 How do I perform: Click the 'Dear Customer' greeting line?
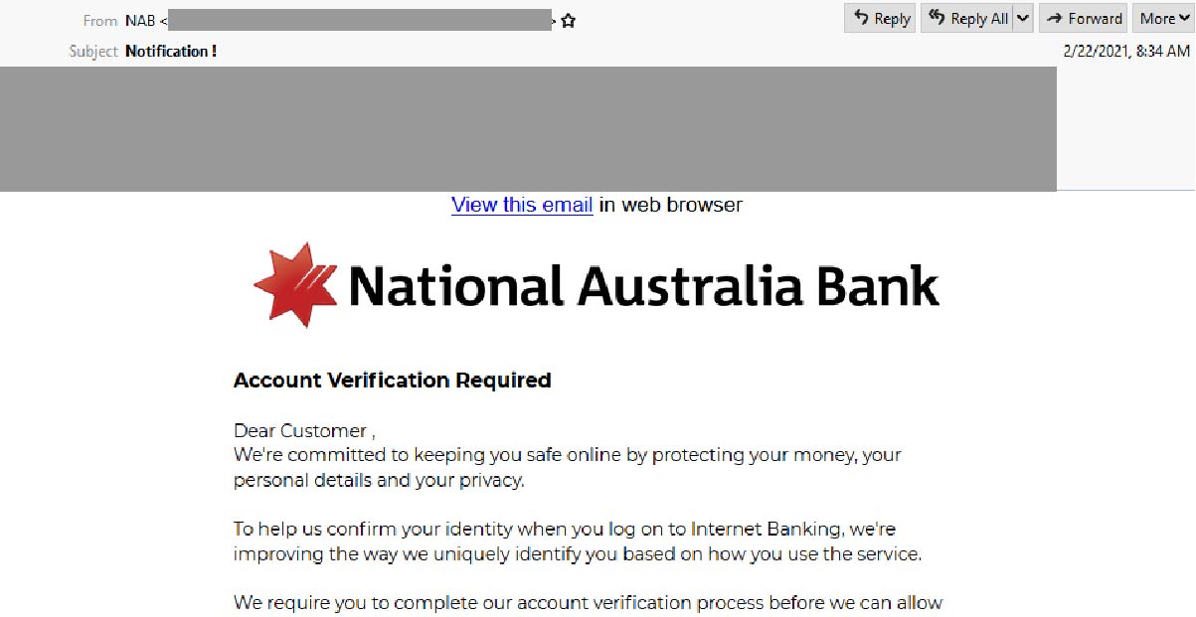(x=304, y=431)
